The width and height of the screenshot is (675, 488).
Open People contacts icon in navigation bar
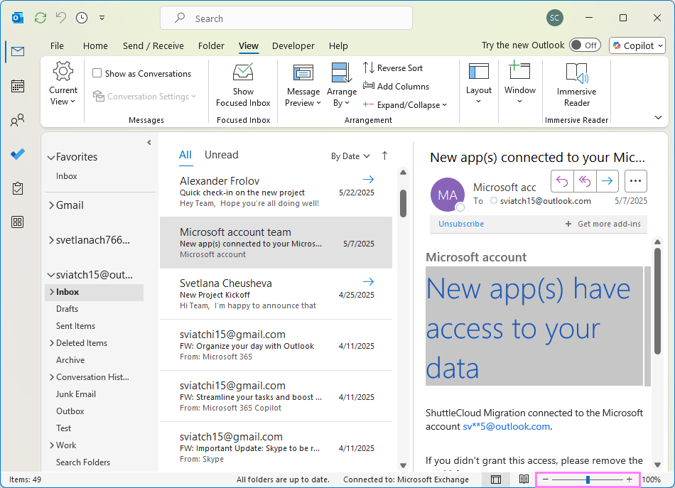coord(18,120)
